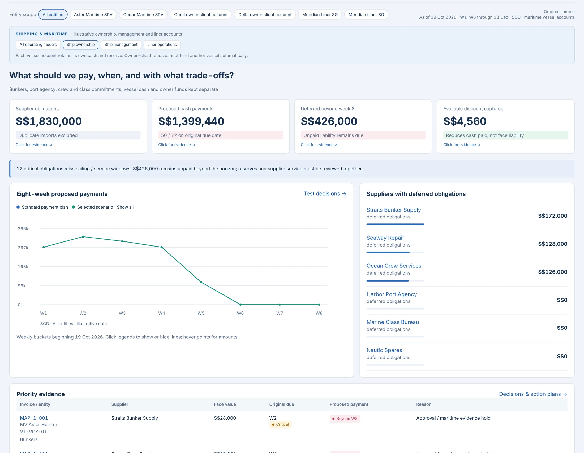Viewport: 584px width, 453px height.
Task: Click the W2 data point on chart
Action: point(83,236)
